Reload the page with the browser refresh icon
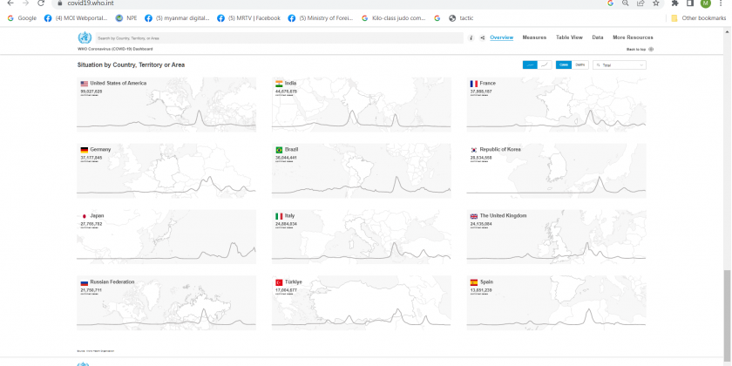The image size is (732, 366). (40, 3)
